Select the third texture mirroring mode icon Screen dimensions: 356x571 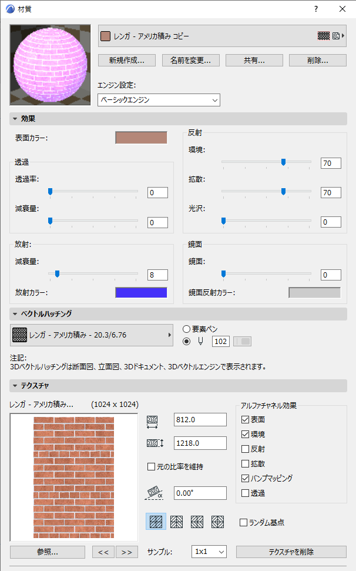197,522
